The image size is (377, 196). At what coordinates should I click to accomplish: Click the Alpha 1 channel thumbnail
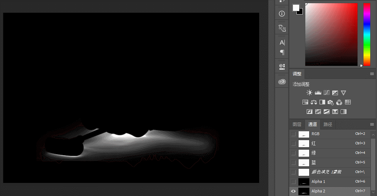point(304,182)
